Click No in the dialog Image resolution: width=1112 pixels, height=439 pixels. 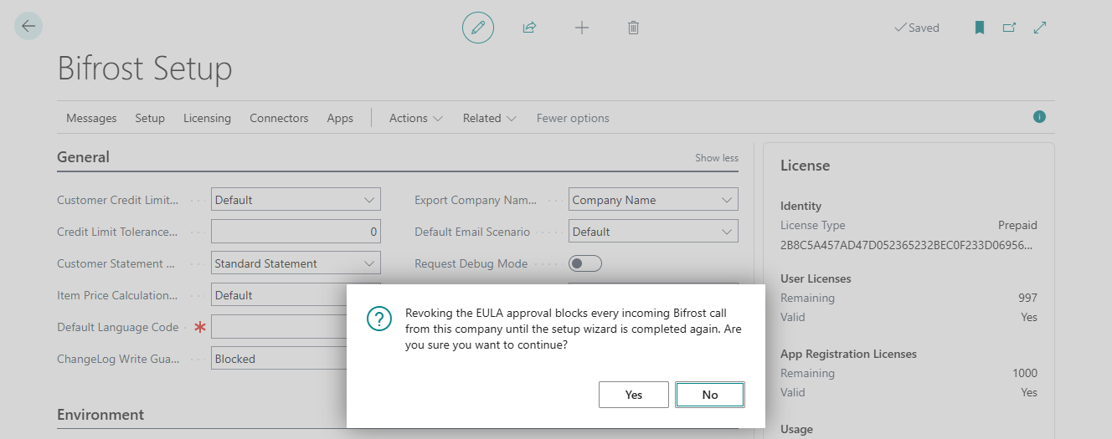tap(710, 395)
